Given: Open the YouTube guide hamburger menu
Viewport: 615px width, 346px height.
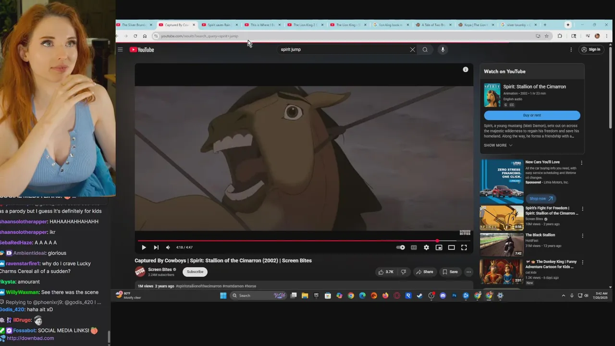Looking at the screenshot, I should tap(120, 49).
